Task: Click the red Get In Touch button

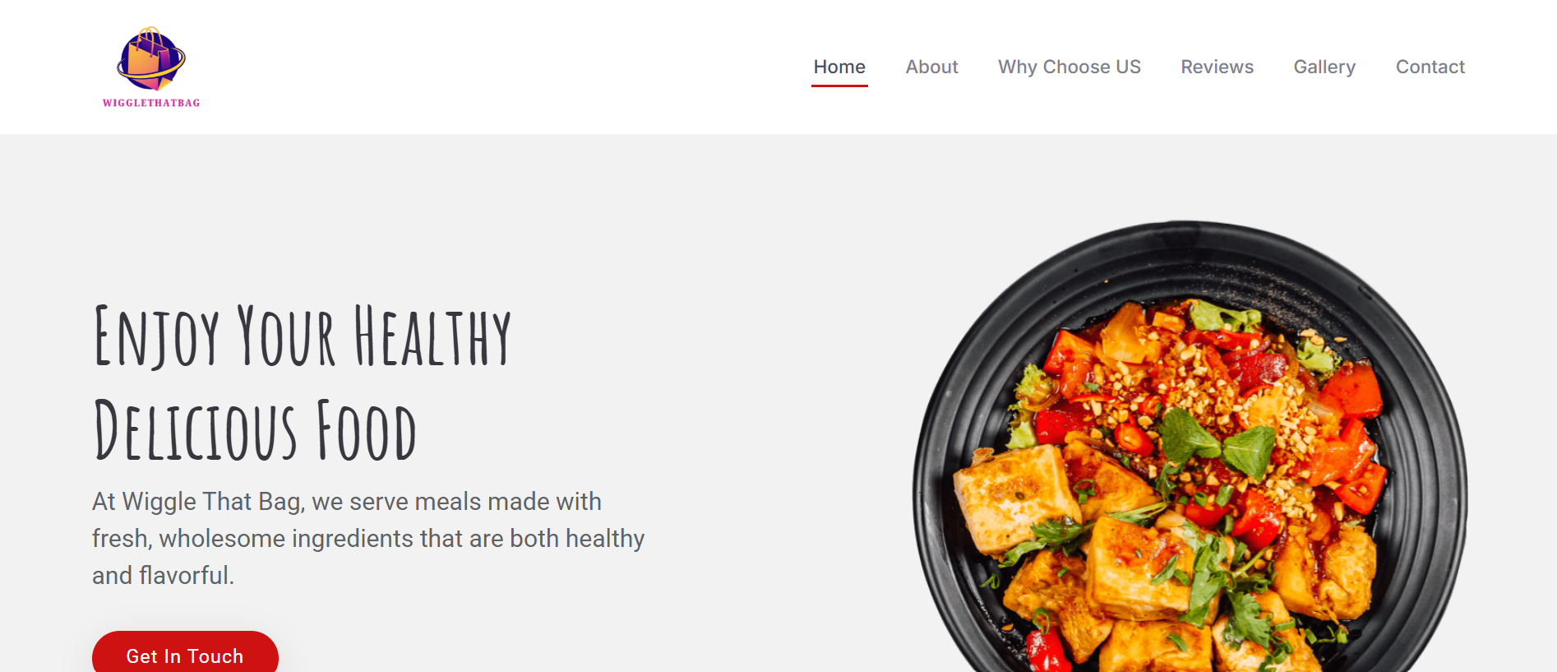Action: tap(185, 654)
